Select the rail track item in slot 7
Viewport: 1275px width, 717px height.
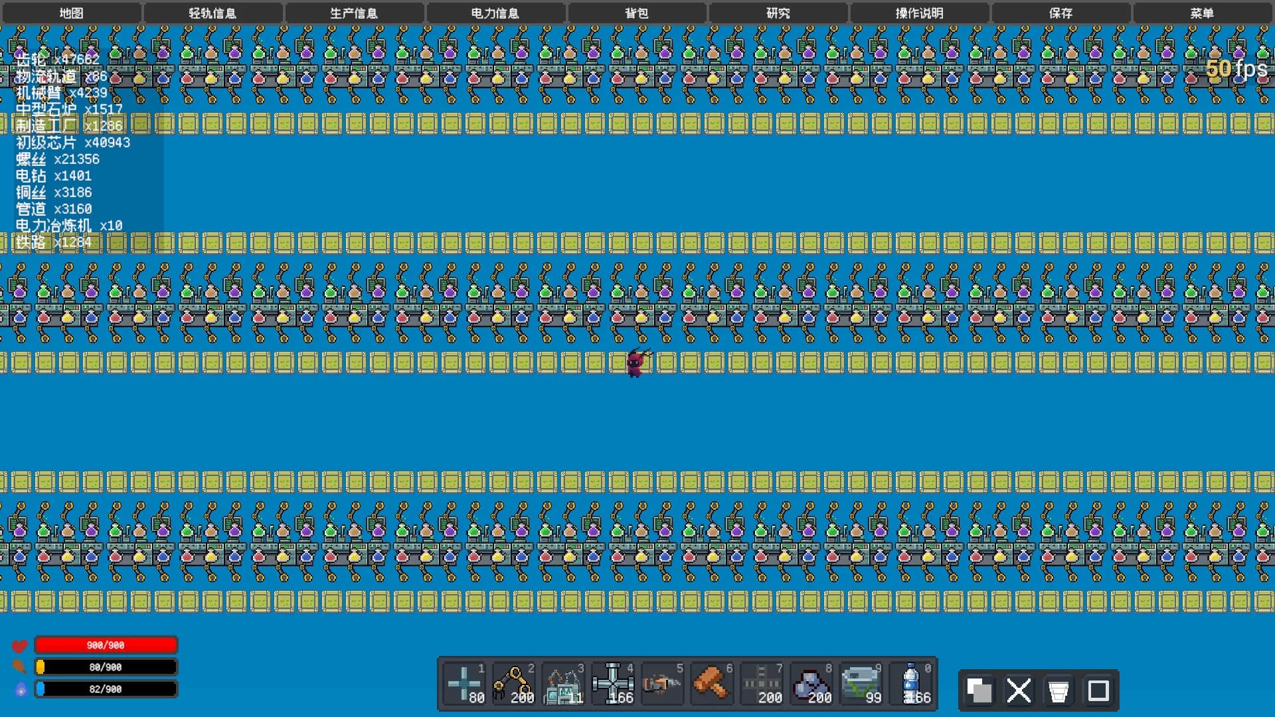coord(762,683)
